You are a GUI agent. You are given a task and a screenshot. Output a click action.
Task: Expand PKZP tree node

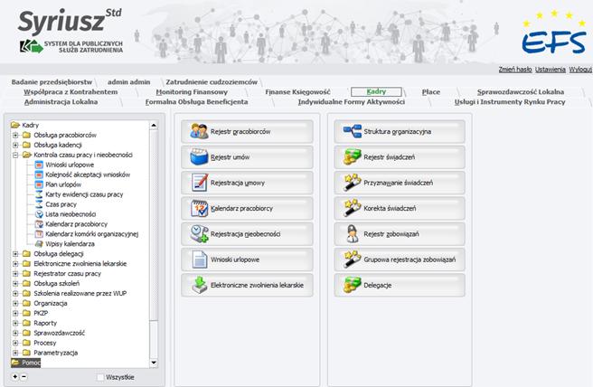tap(15, 313)
